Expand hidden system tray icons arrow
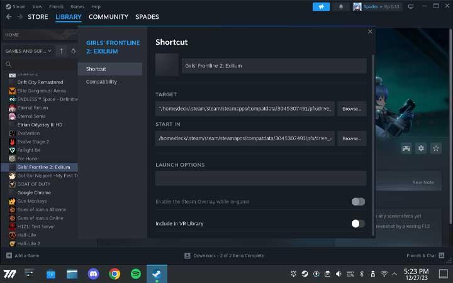The height and width of the screenshot is (283, 453). [394, 274]
